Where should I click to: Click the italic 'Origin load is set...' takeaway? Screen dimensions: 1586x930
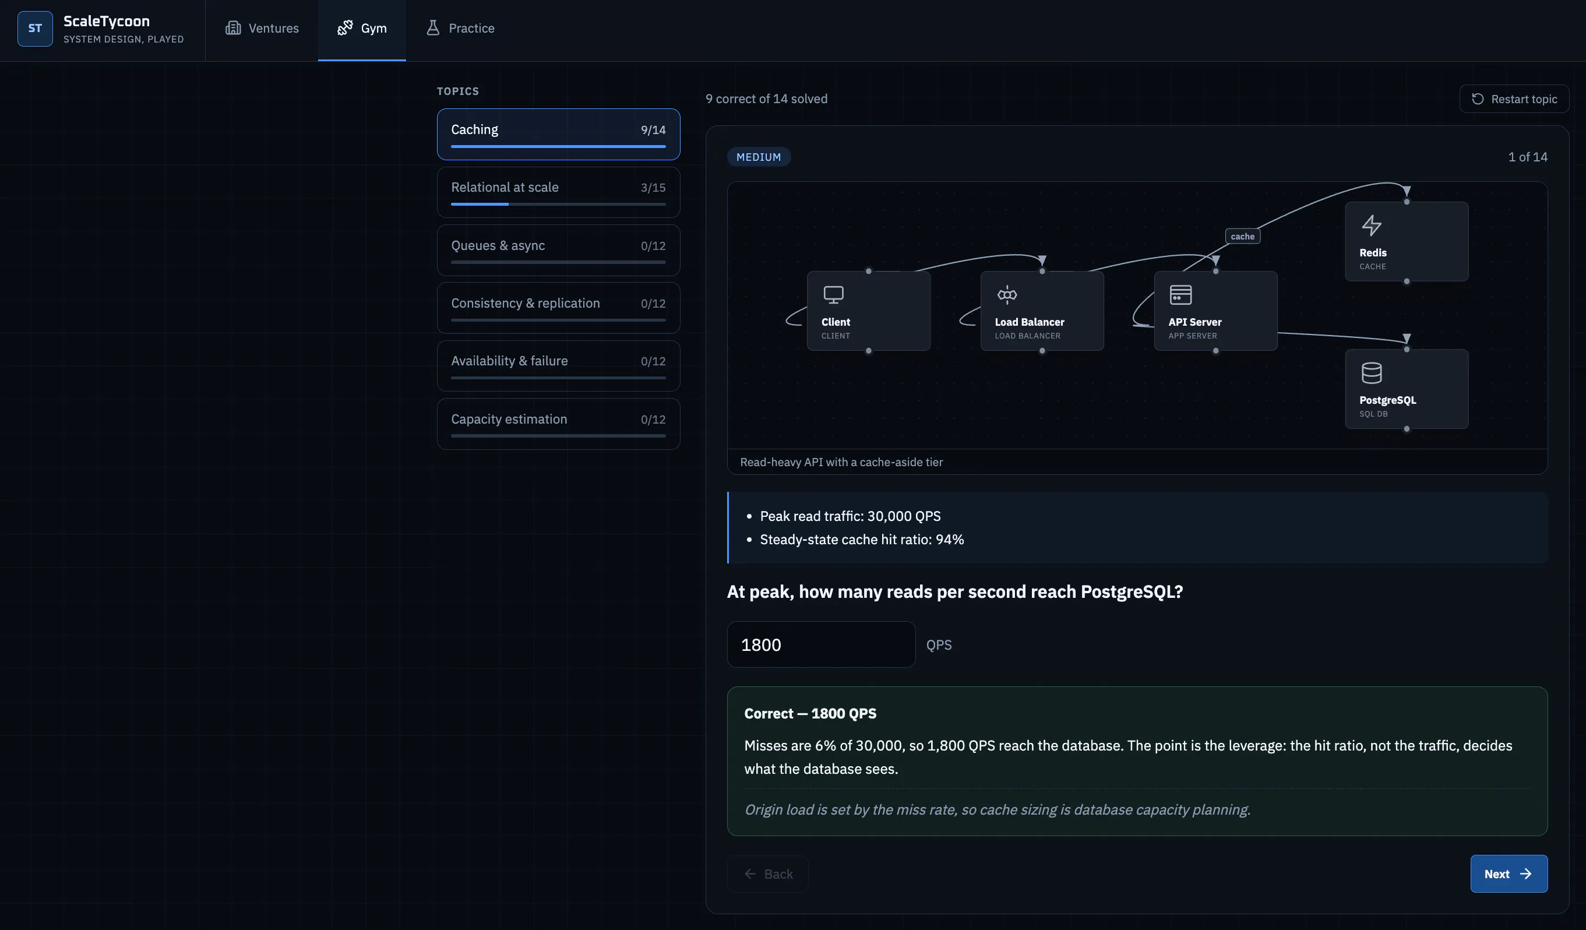click(997, 810)
